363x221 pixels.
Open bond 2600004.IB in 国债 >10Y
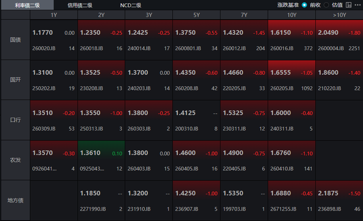[339, 40]
